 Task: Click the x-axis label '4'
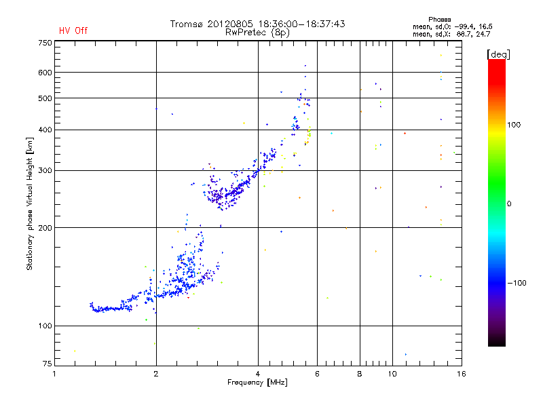click(258, 374)
